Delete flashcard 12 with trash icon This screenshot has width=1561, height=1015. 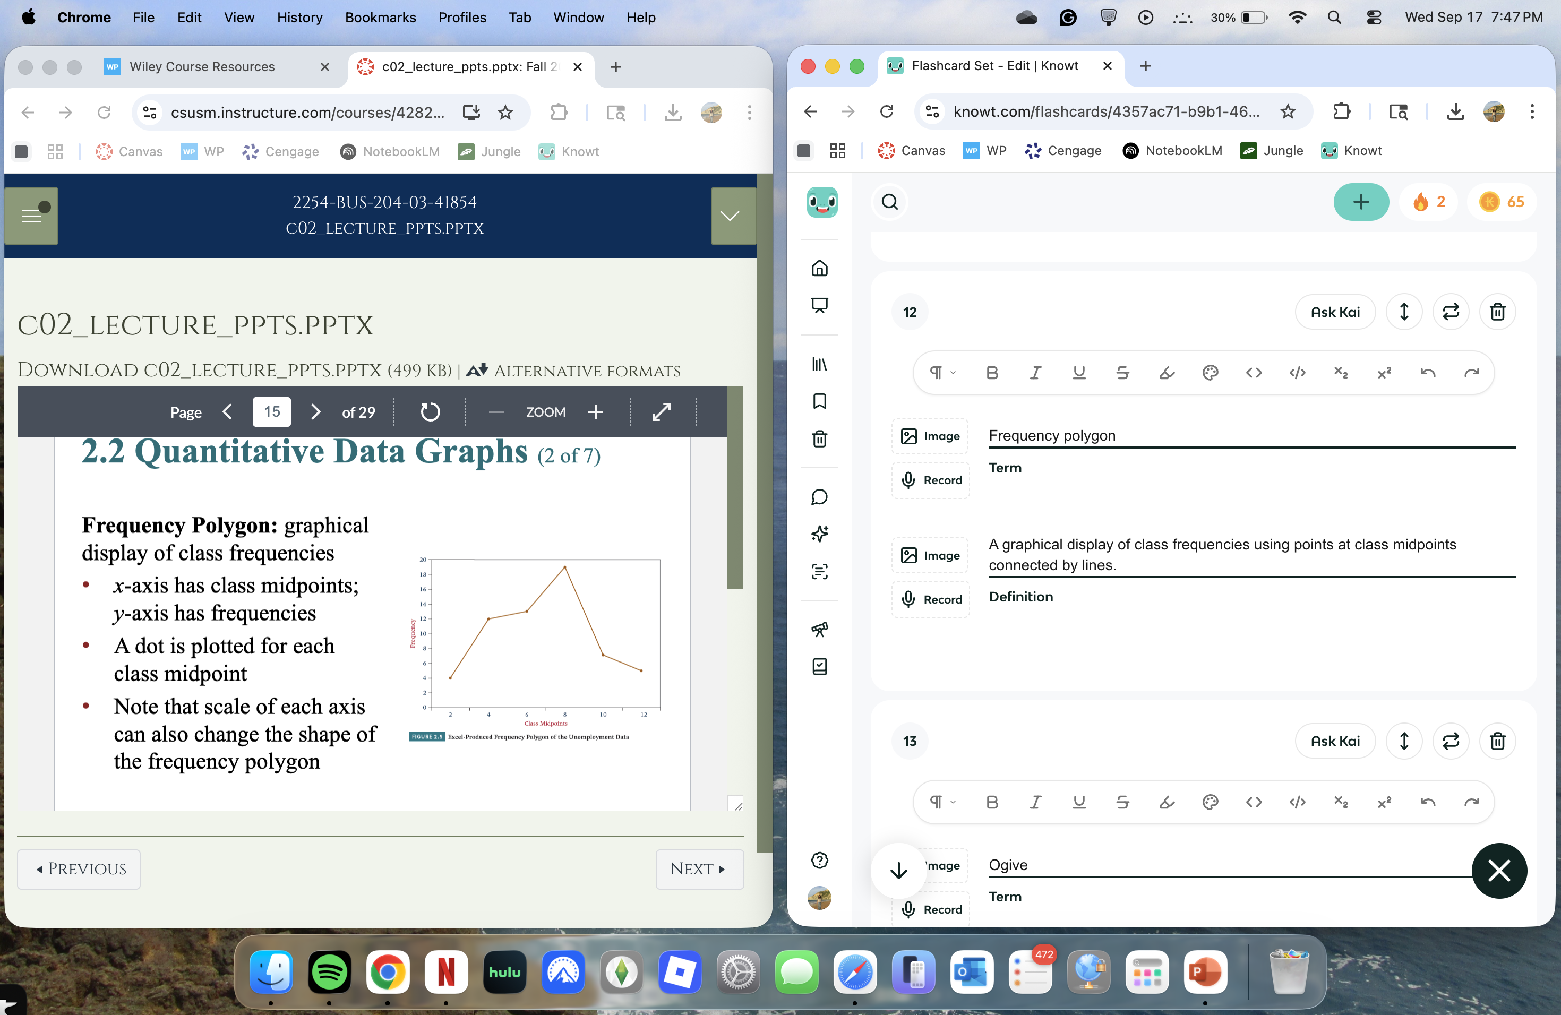pos(1497,312)
